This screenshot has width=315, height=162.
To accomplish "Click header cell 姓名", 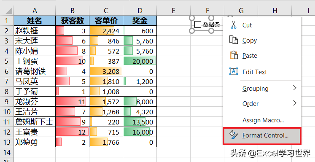I will tap(35, 21).
